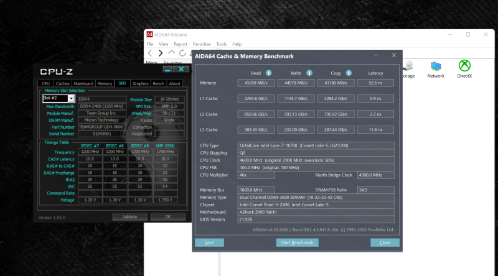This screenshot has width=498, height=276.
Task: Click the AIDA64 forward navigation arrow
Action: coord(161,53)
